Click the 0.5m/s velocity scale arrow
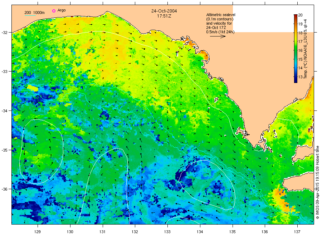322x236 pixels. (x=218, y=36)
